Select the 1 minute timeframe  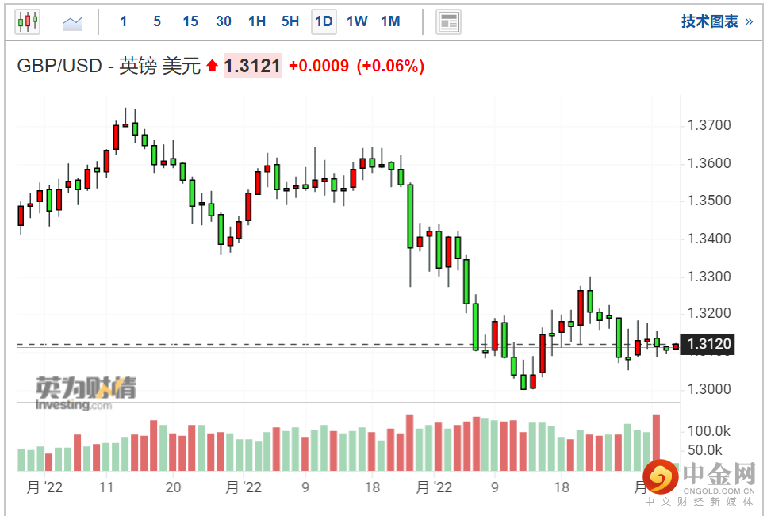click(x=124, y=22)
